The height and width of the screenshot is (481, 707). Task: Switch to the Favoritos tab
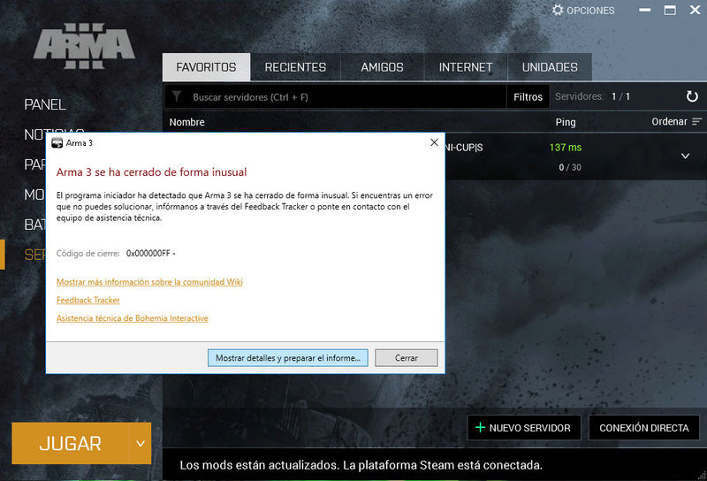click(206, 67)
